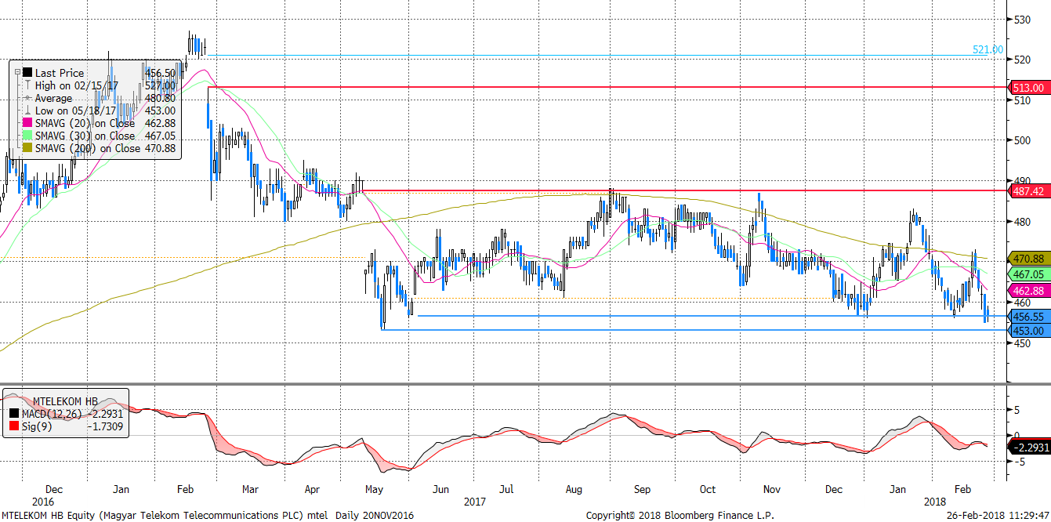Click the MTELEKOM HB title in MACD legend
This screenshot has width=1051, height=522.
tap(64, 400)
